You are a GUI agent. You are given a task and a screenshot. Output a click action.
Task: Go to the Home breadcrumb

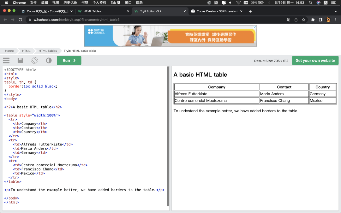(x=9, y=51)
